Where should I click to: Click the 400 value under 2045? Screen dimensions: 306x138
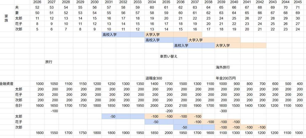(299, 84)
